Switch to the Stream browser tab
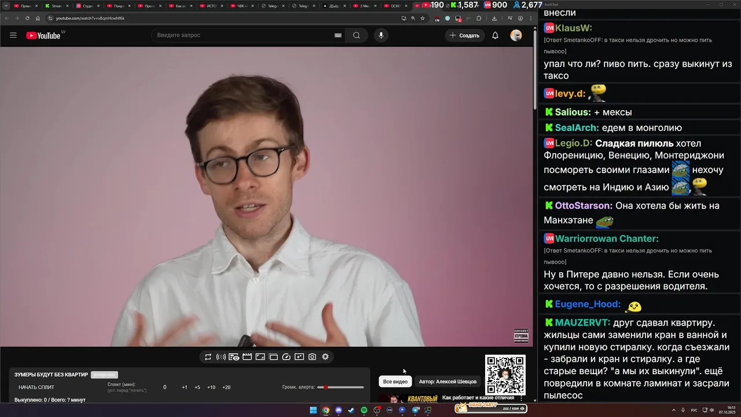741x417 pixels. (x=56, y=6)
